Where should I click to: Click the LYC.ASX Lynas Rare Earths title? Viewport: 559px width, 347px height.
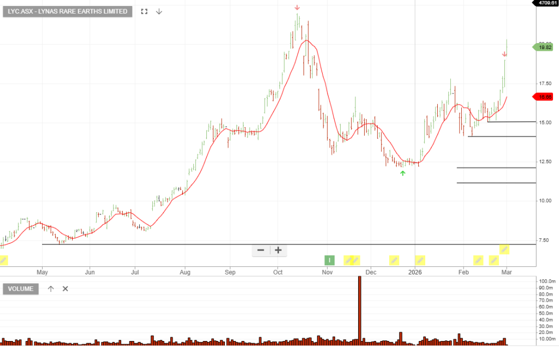coord(68,11)
